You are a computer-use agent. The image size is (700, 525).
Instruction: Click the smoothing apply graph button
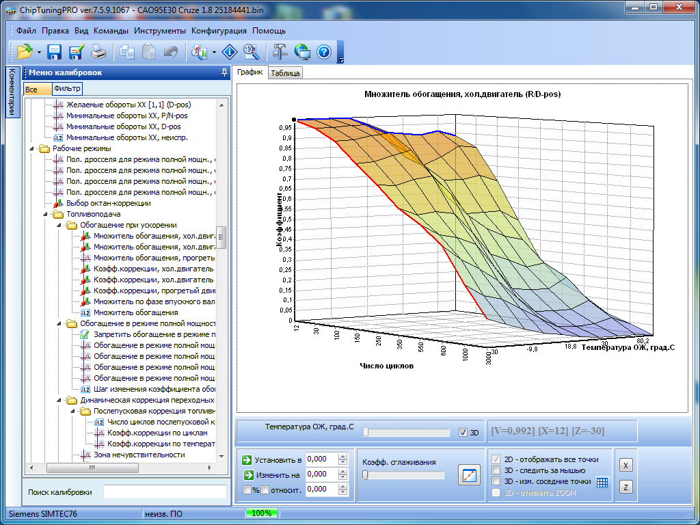pos(470,475)
